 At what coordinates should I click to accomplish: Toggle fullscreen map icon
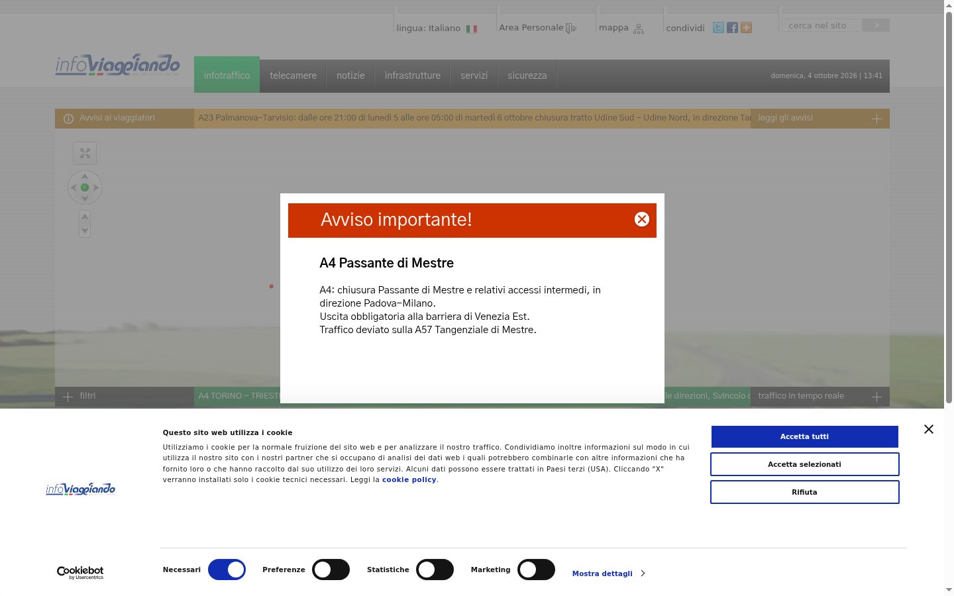click(x=85, y=153)
